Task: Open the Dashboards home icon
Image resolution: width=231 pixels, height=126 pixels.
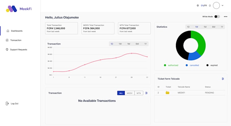Action: point(8,31)
